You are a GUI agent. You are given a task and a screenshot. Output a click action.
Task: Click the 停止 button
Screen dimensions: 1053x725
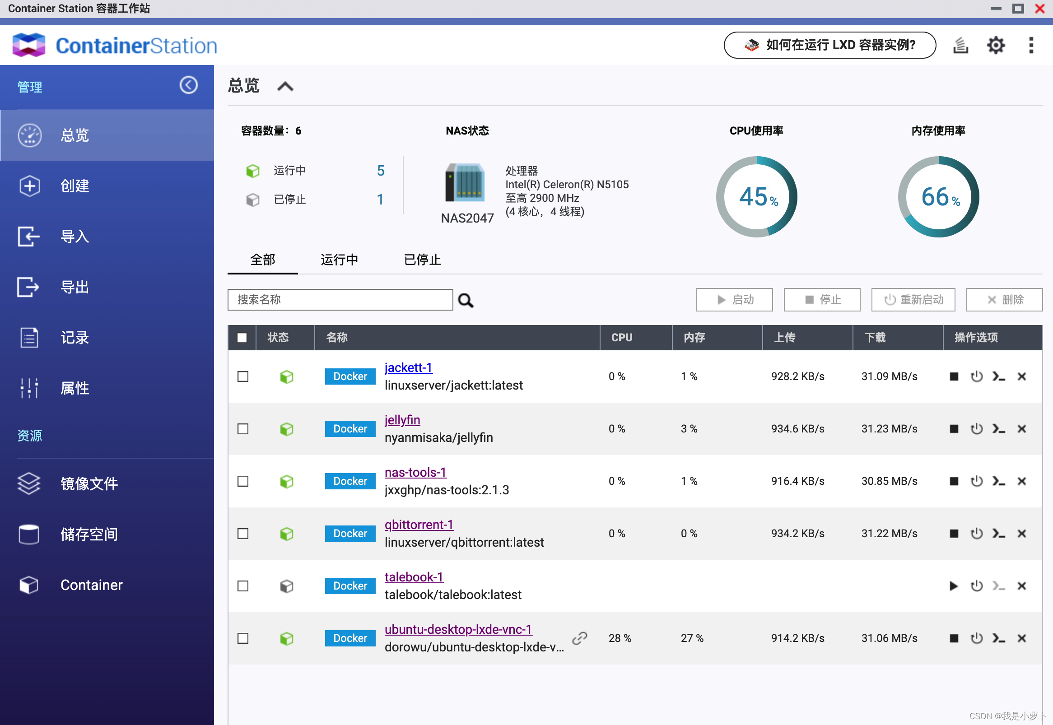[x=822, y=300]
